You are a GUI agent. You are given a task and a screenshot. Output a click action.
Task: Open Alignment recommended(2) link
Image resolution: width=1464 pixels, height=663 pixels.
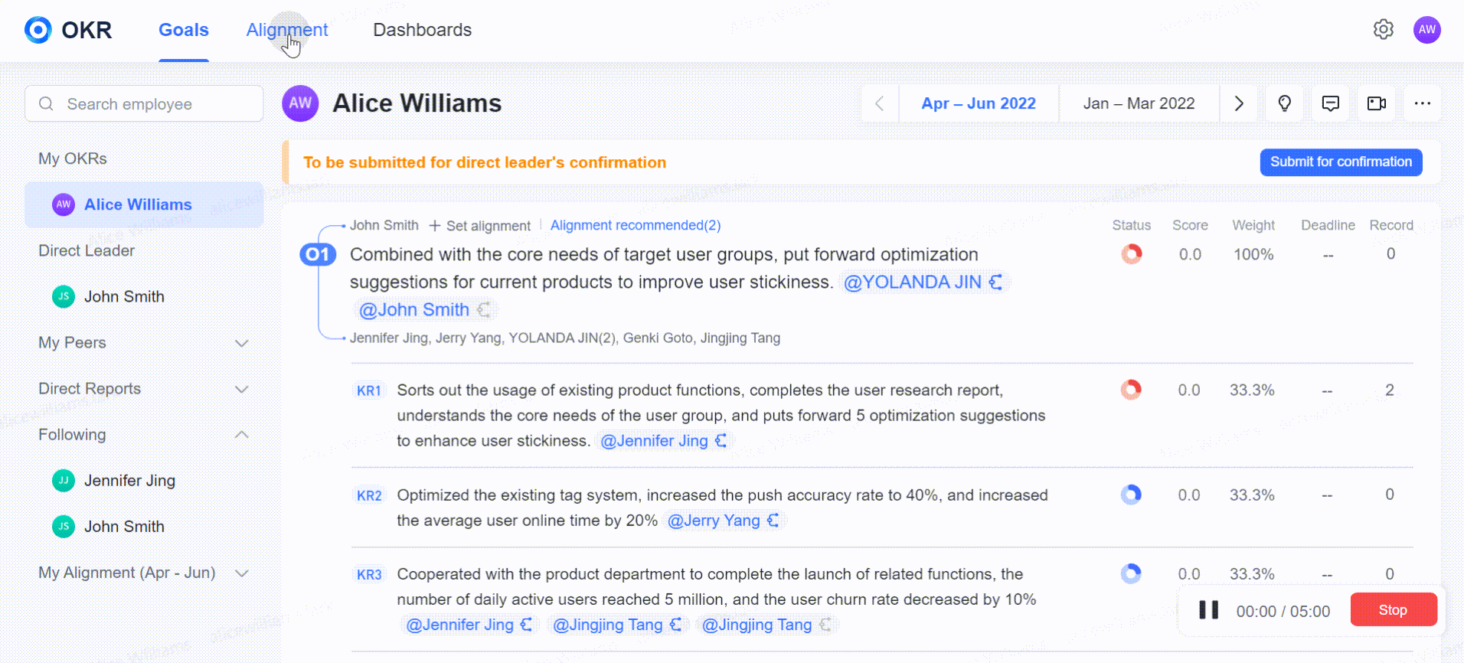[x=635, y=225]
